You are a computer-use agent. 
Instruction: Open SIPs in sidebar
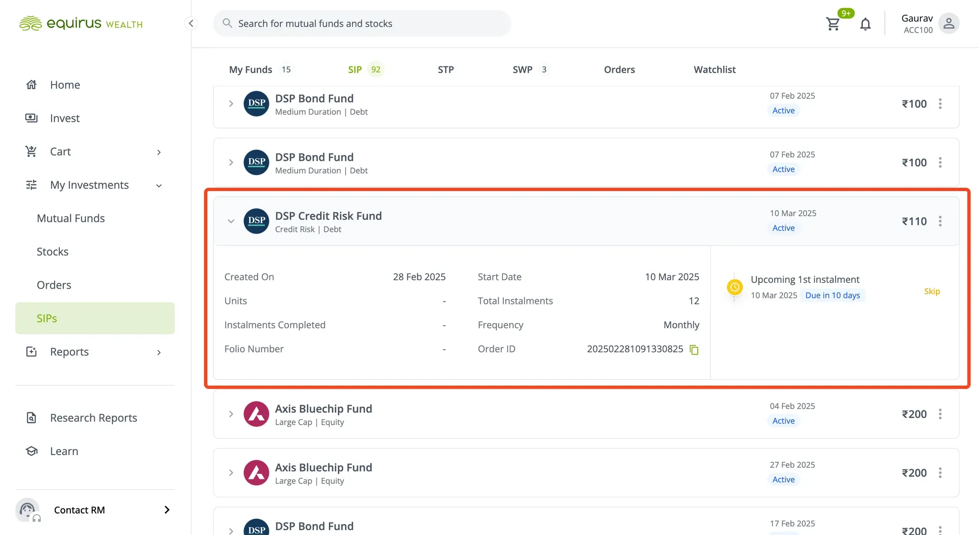point(95,318)
